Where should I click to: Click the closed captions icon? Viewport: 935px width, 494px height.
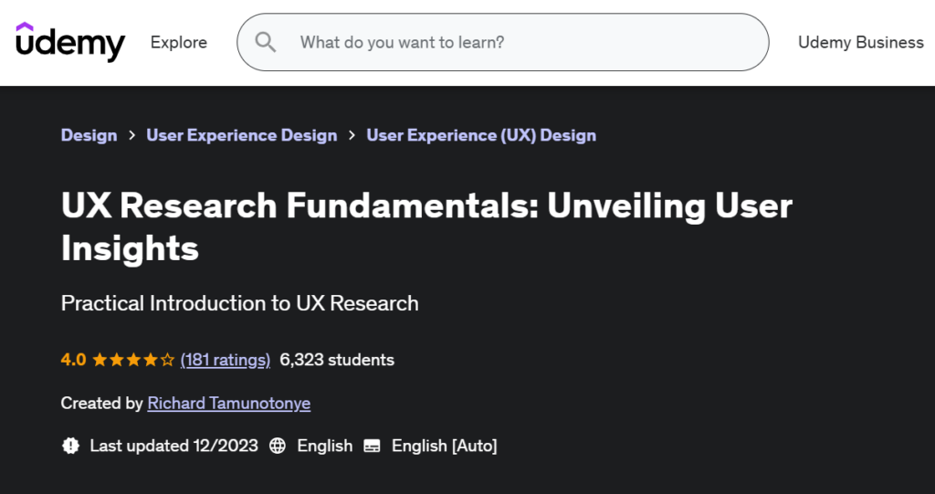tap(373, 446)
